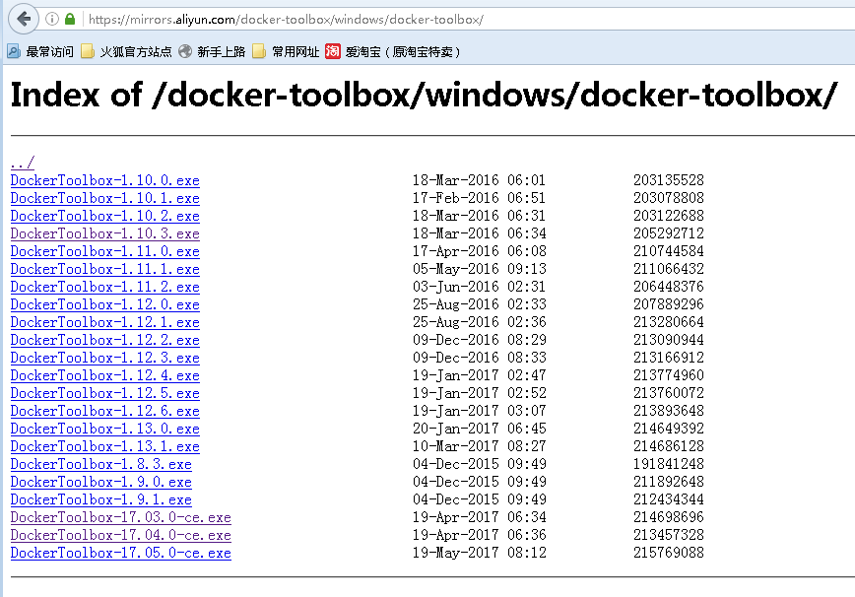Download DockerToolbox-1.10.0.exe
The image size is (855, 597).
pyautogui.click(x=105, y=180)
